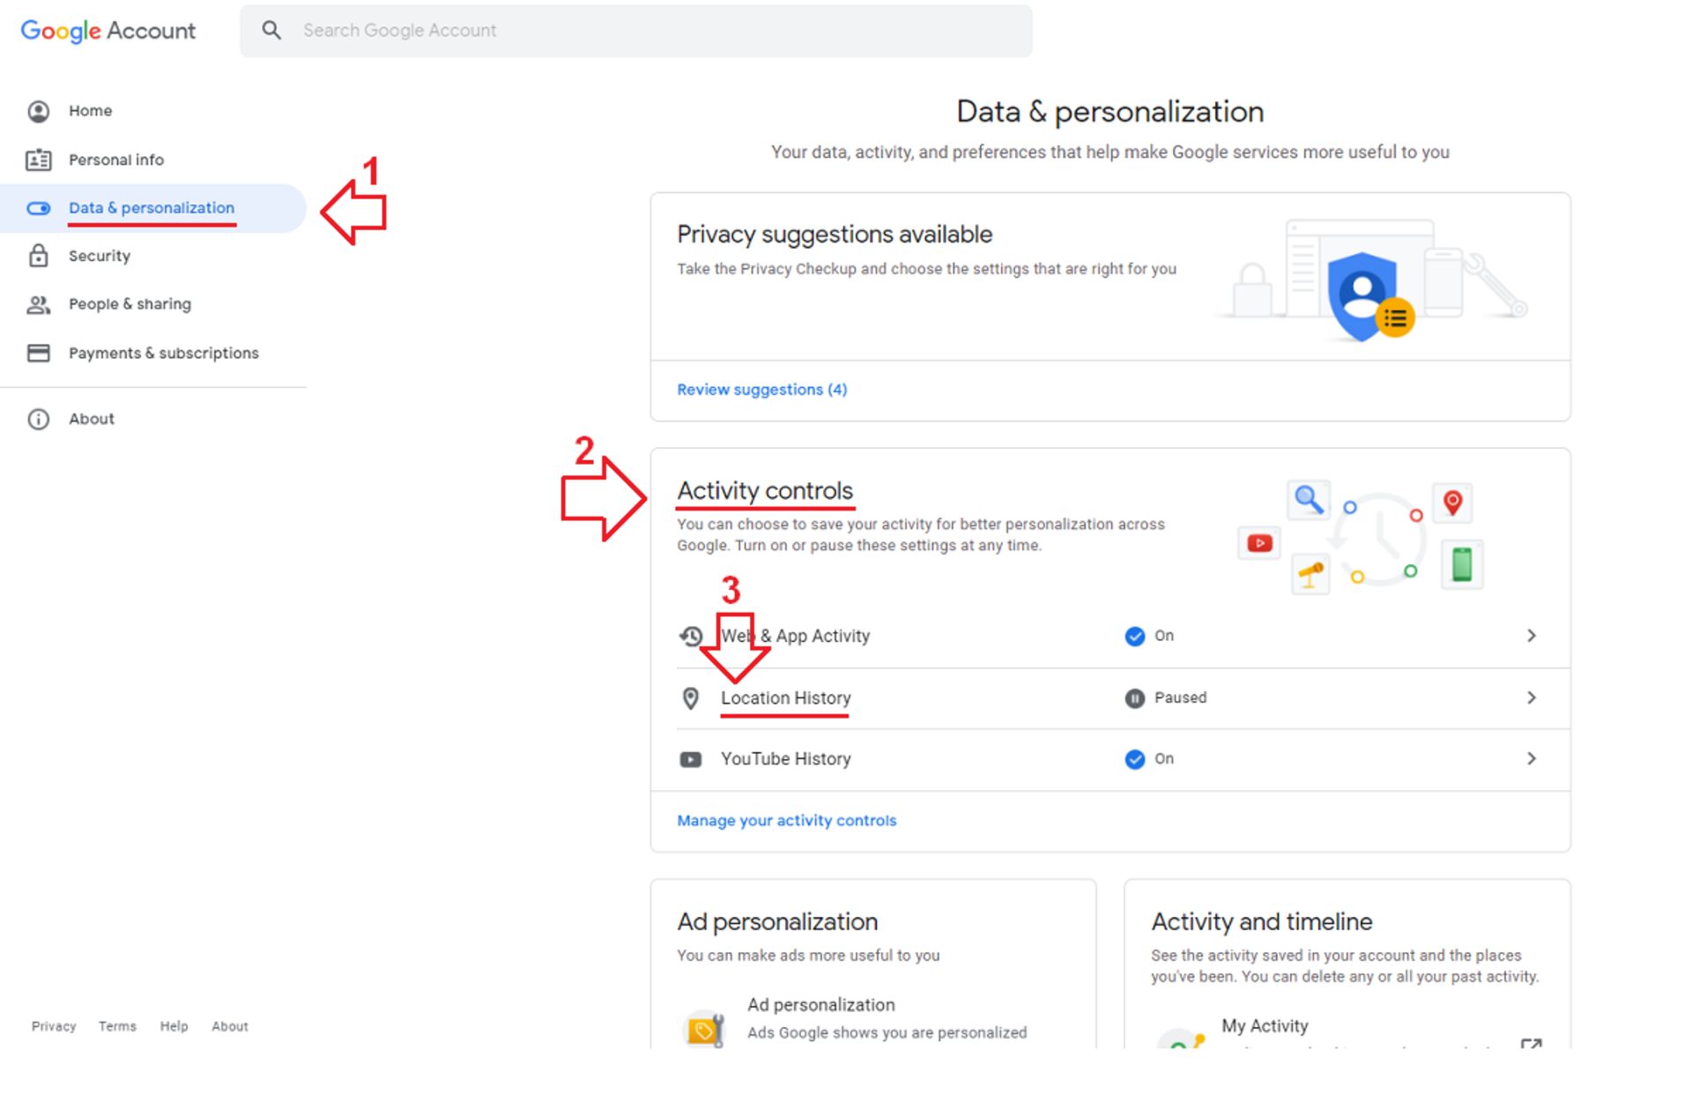Image resolution: width=1692 pixels, height=1102 pixels.
Task: Click the About info icon
Action: [x=39, y=419]
